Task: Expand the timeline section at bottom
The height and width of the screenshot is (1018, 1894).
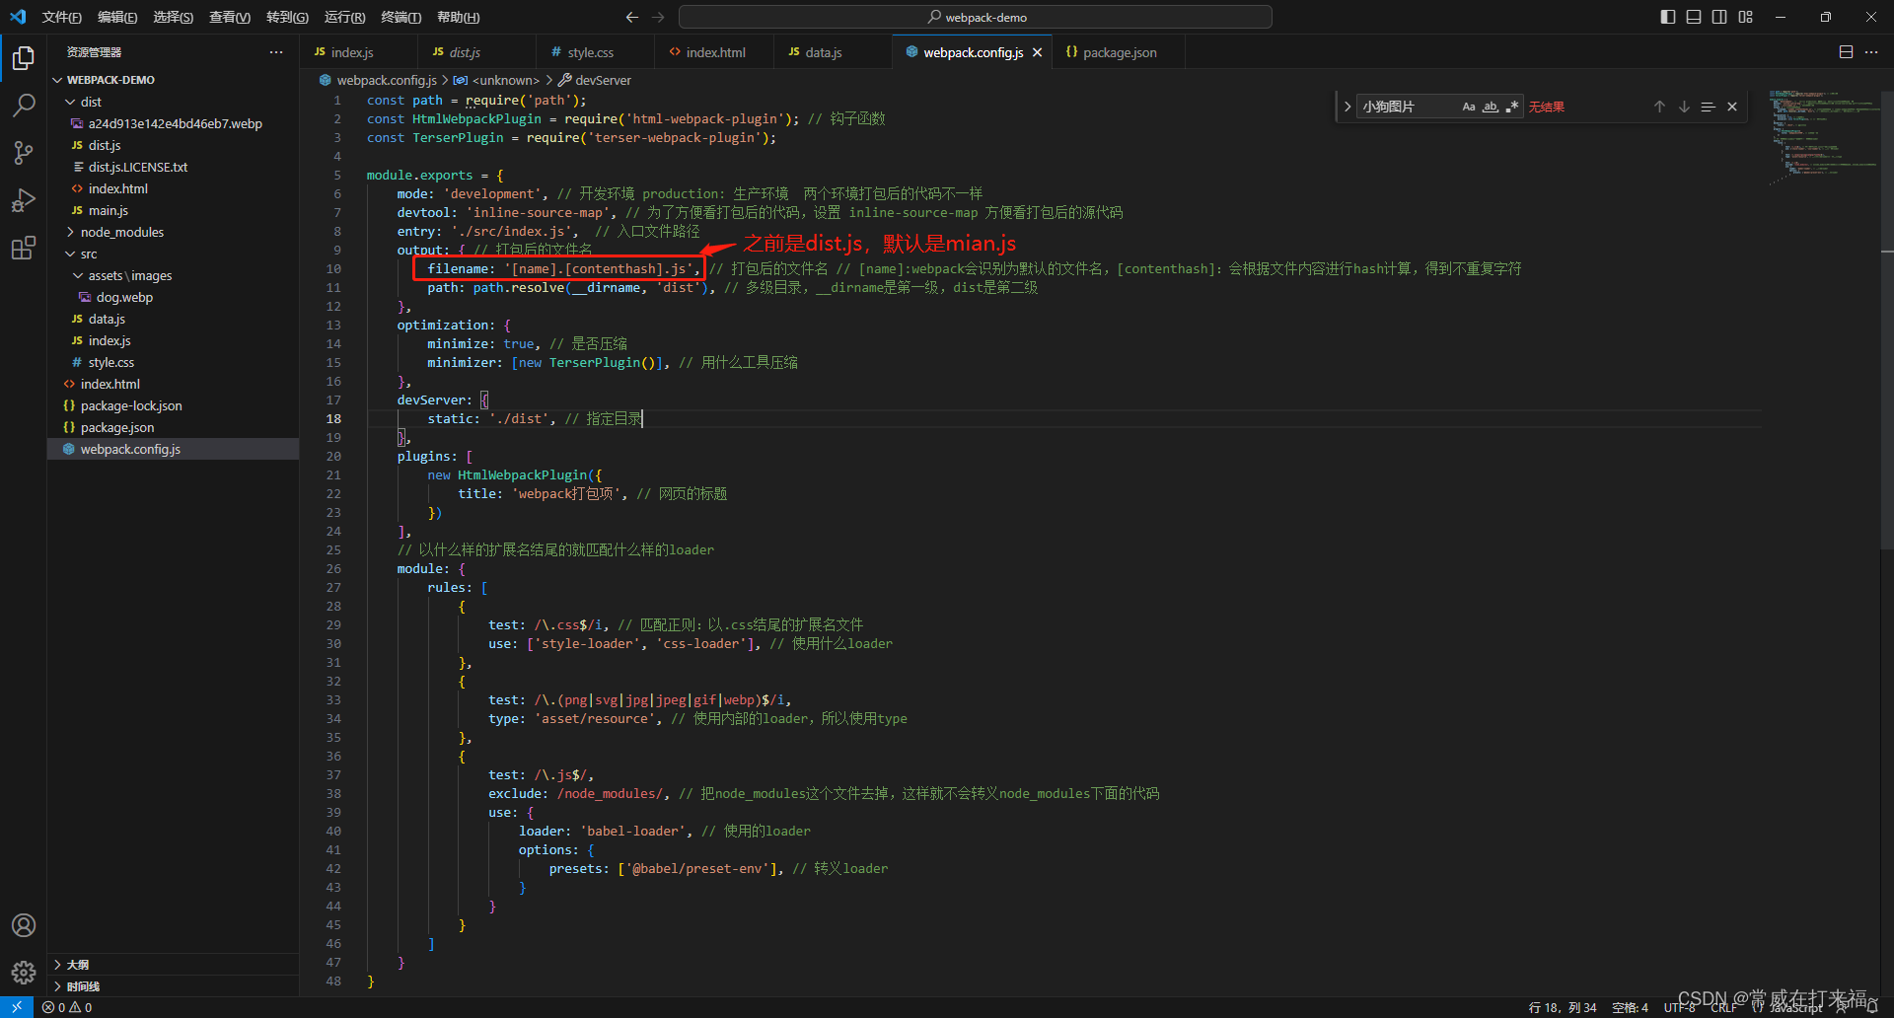Action: click(173, 986)
